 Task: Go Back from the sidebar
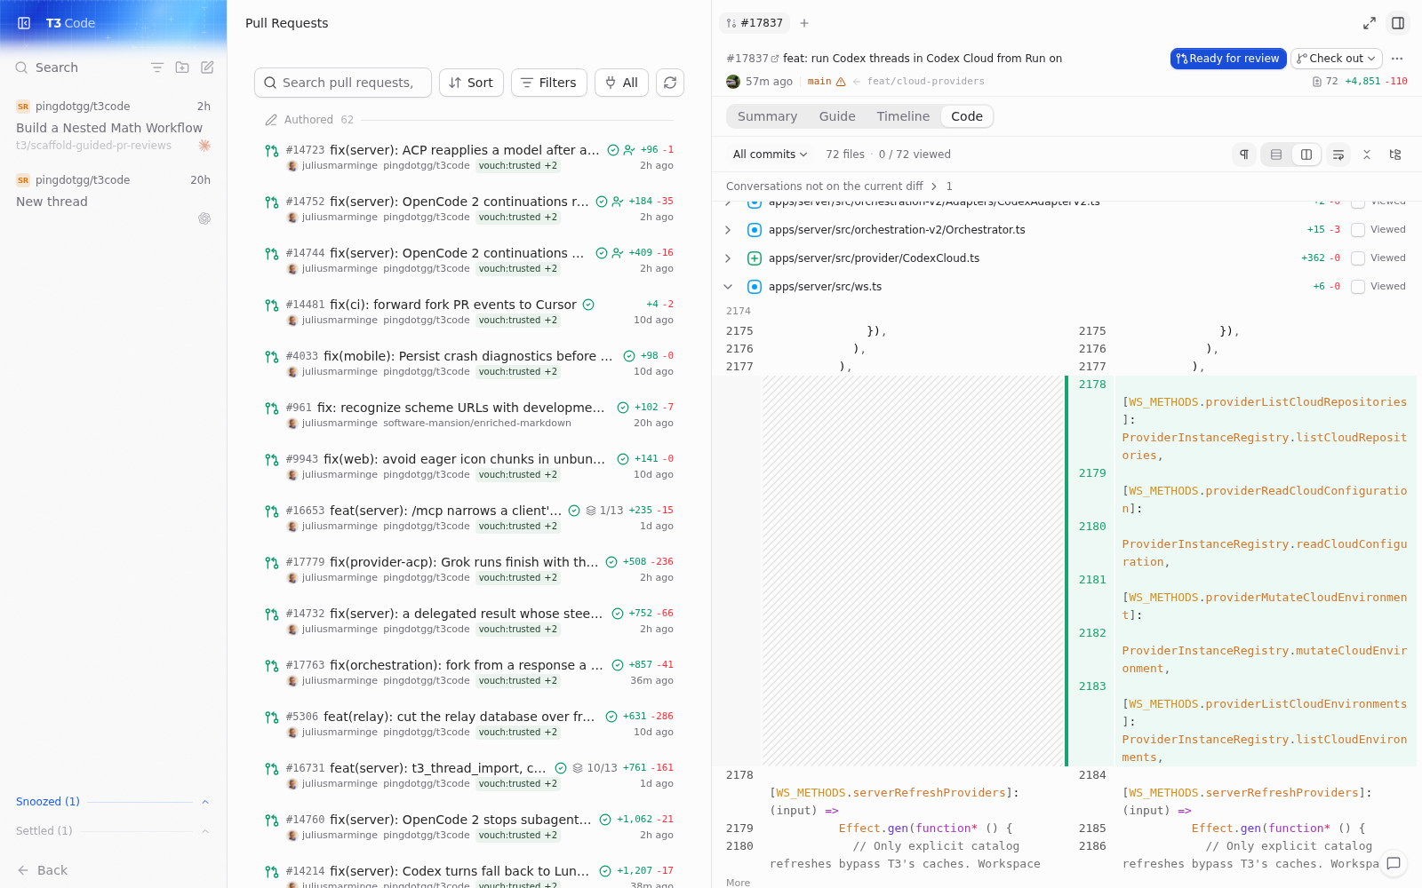[43, 870]
